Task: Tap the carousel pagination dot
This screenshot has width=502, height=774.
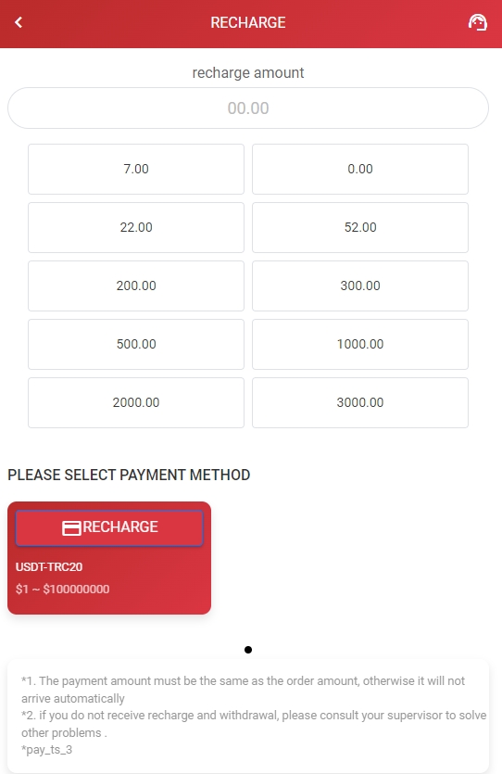Action: (248, 650)
